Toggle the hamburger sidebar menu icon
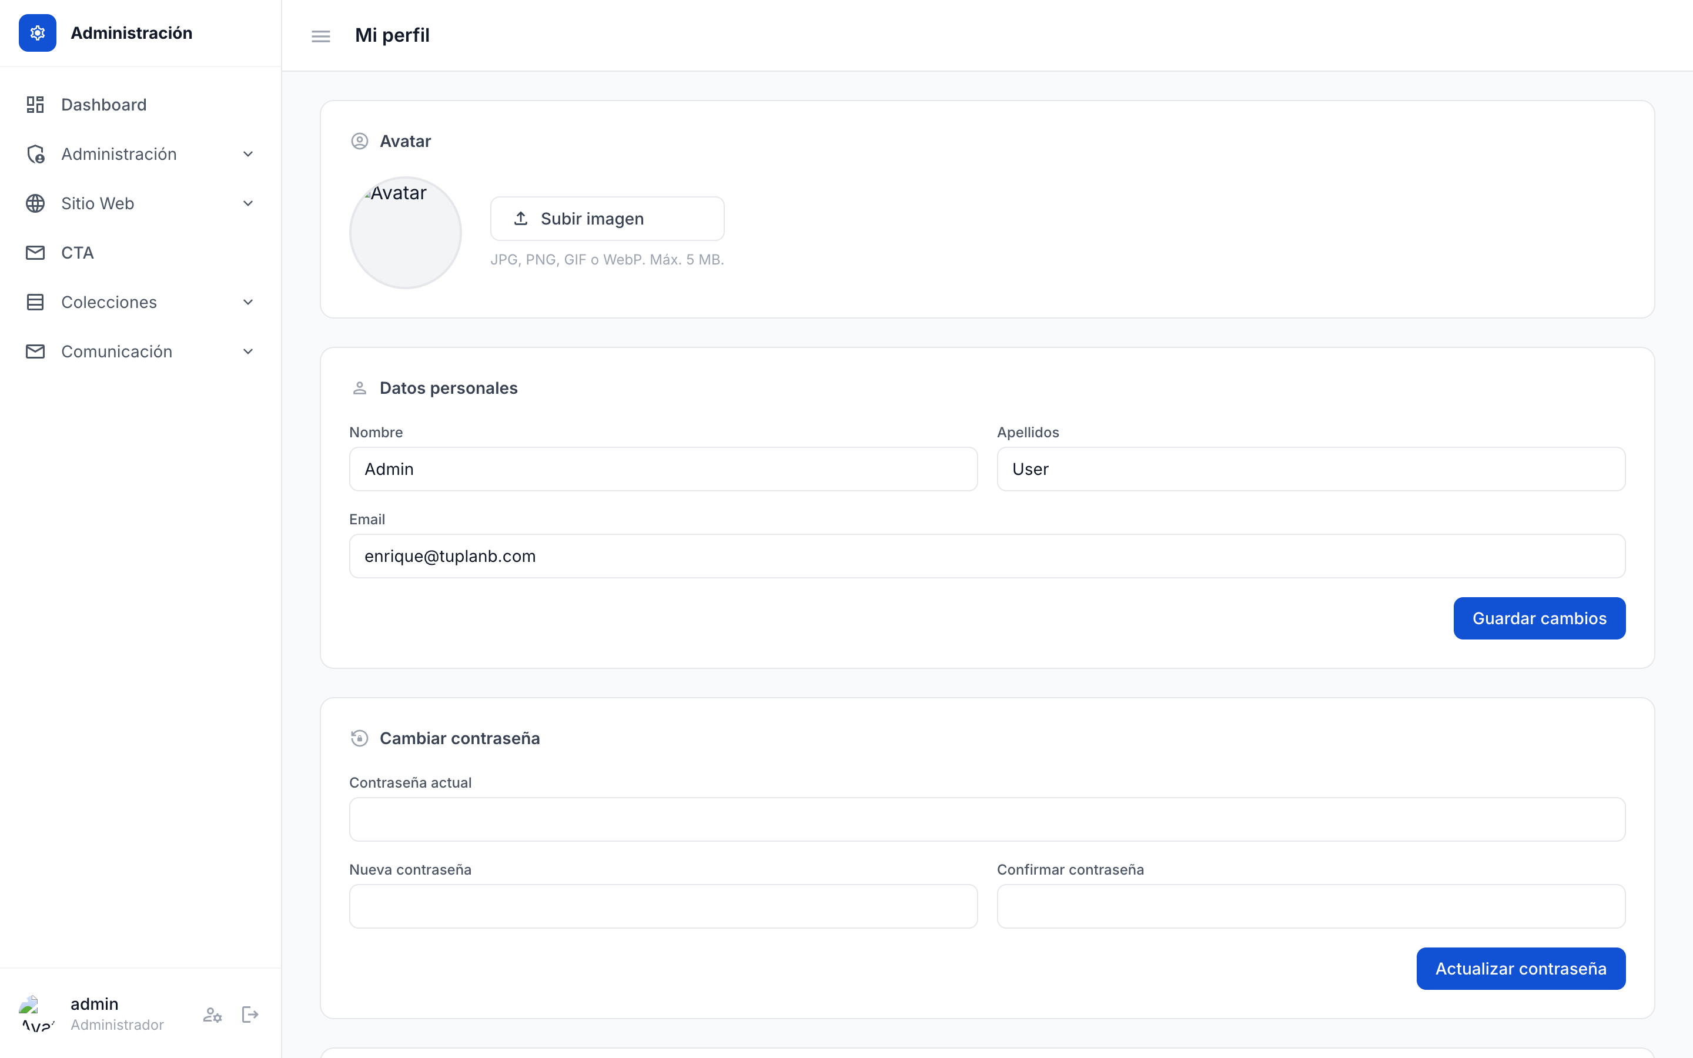Viewport: 1693px width, 1058px height. point(321,36)
